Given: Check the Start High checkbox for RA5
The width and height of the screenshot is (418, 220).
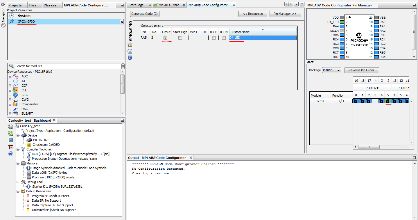Looking at the screenshot, I should [180, 38].
